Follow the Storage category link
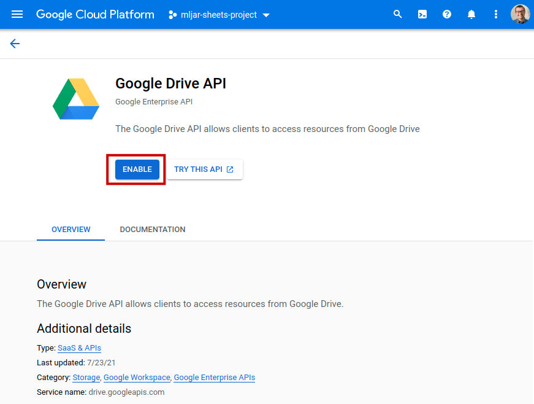534x404 pixels. pos(86,378)
